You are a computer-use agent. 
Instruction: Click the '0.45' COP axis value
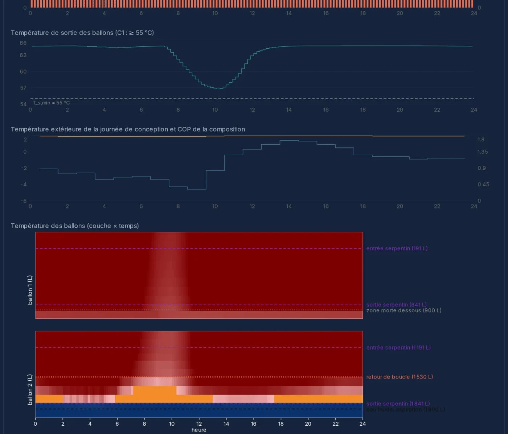(483, 185)
